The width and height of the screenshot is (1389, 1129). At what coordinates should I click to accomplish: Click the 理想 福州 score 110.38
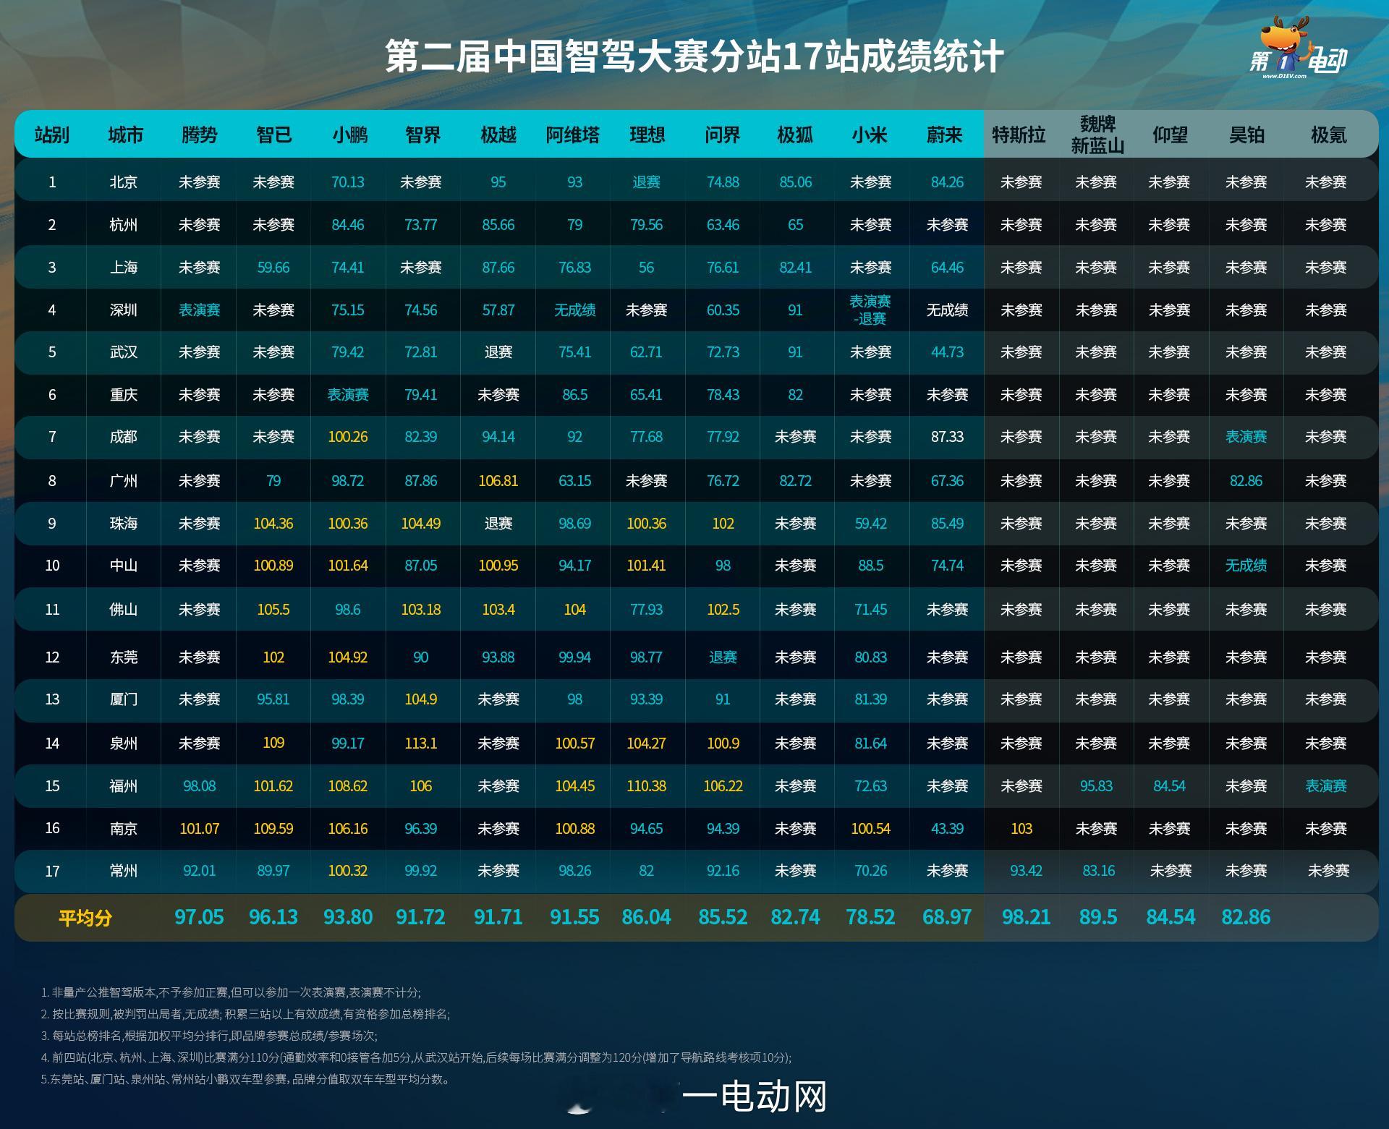click(647, 786)
